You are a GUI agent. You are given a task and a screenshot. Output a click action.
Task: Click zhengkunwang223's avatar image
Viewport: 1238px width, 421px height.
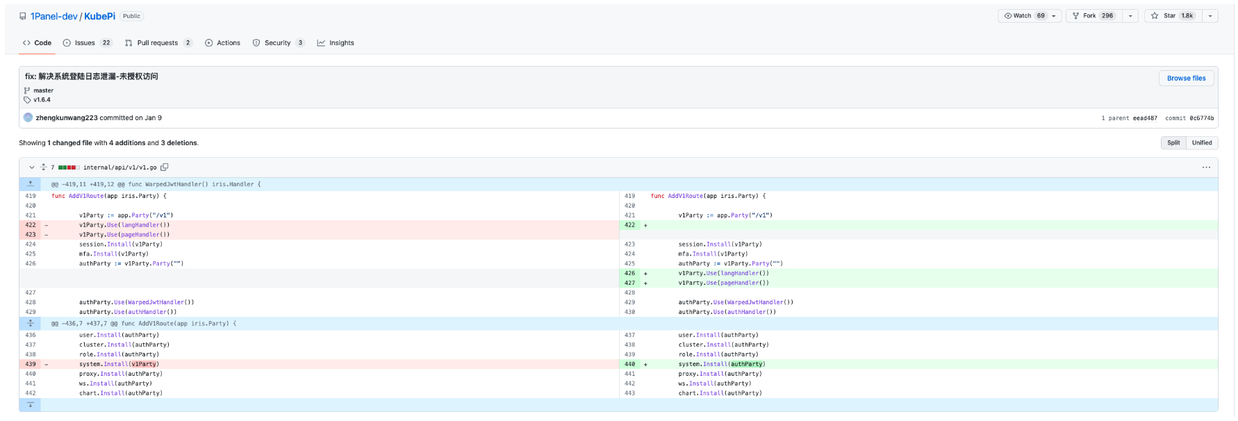(28, 117)
